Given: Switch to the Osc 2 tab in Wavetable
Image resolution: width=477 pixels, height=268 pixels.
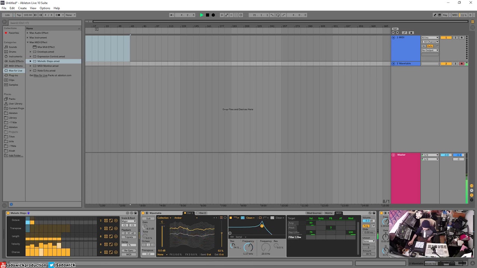Looking at the screenshot, I should (202, 213).
